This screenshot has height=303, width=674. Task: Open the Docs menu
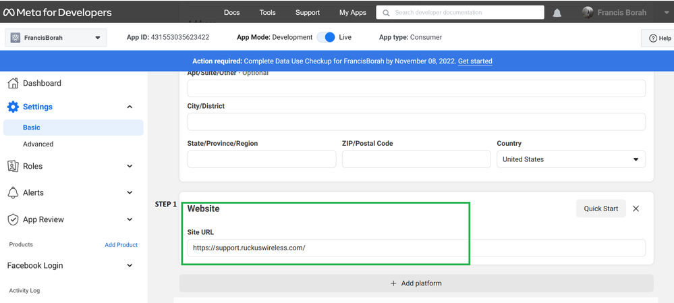231,13
